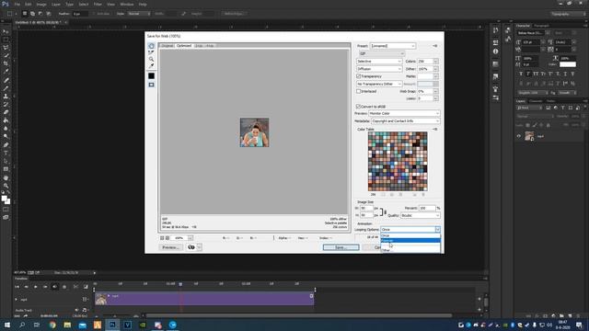Click the Web Snap percentage field
The width and height of the screenshot is (589, 331).
[x=425, y=91]
